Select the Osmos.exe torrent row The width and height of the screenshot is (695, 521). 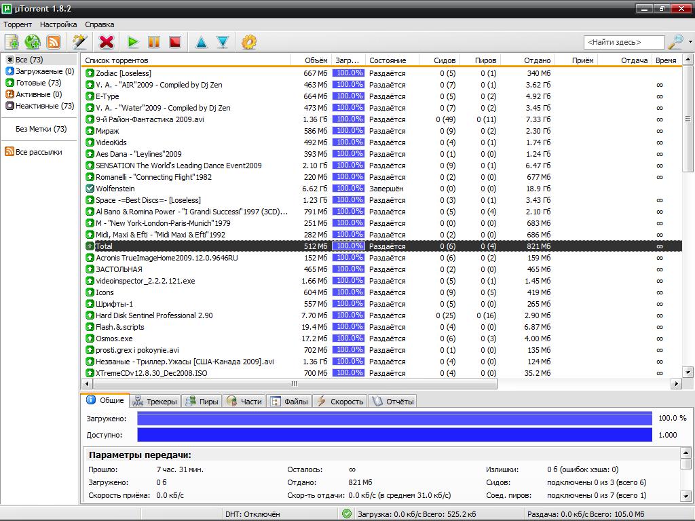pos(381,339)
